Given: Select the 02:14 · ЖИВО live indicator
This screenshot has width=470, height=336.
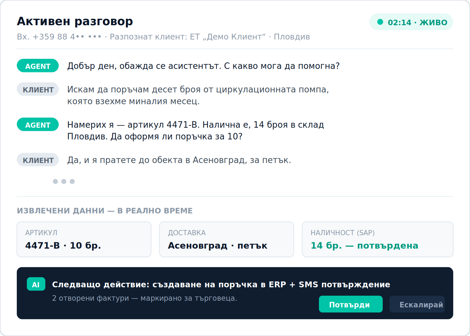Looking at the screenshot, I should [x=411, y=22].
